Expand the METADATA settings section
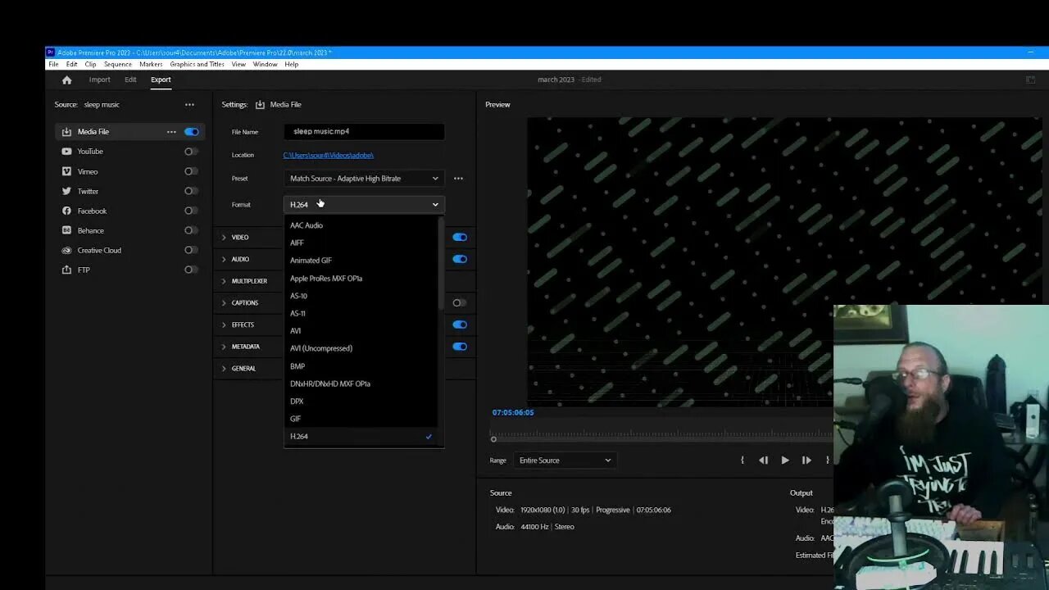 click(224, 347)
